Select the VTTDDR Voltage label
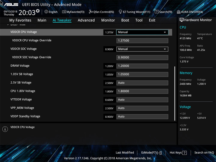This screenshot has height=162, width=216. click(x=21, y=100)
